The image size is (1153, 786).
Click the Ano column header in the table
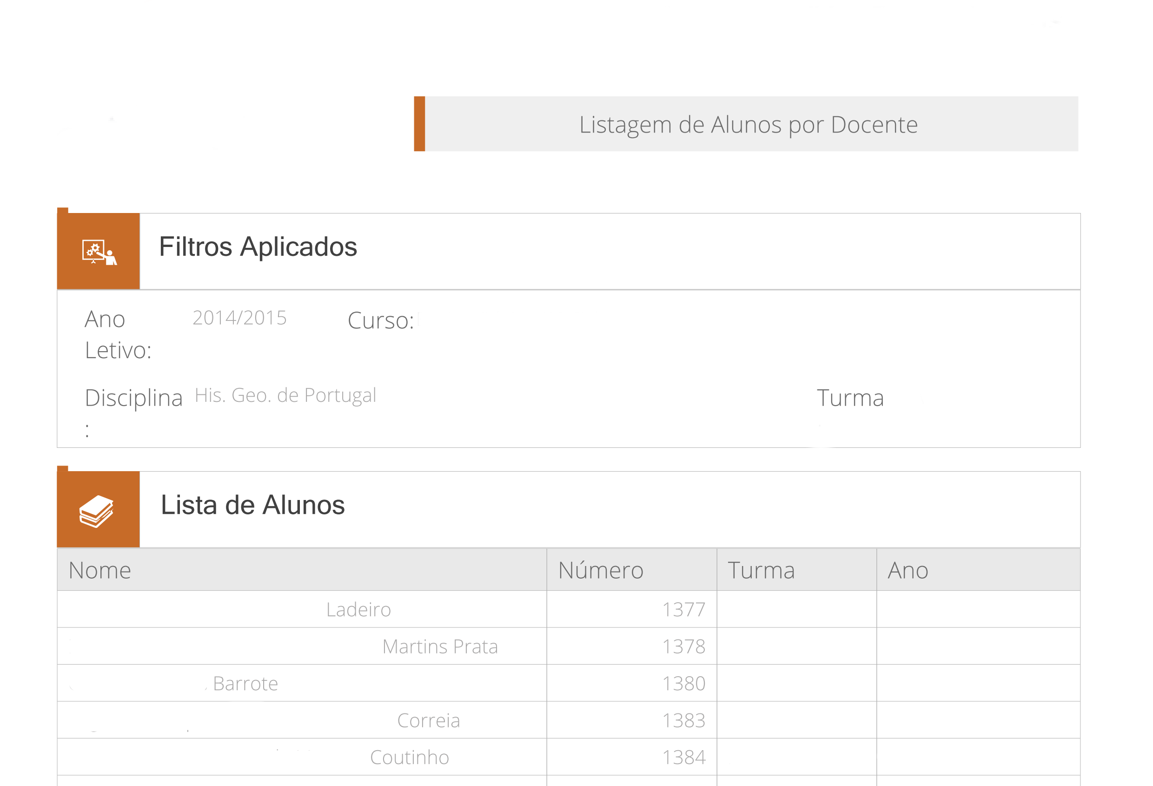tap(908, 571)
